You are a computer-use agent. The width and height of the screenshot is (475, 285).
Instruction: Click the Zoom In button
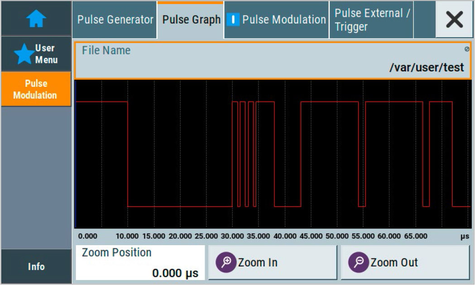click(x=273, y=262)
